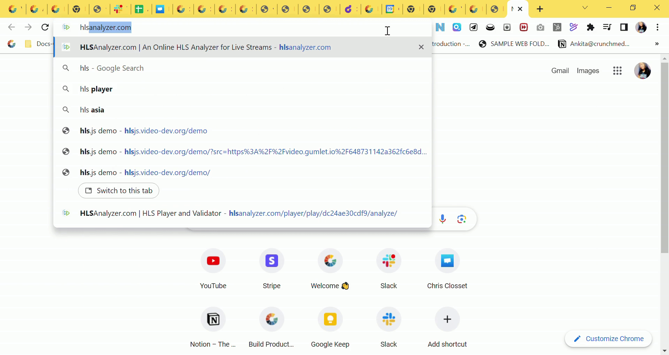Expand the hidden bookmarks chevron
Screen dimensions: 669x355
656,44
